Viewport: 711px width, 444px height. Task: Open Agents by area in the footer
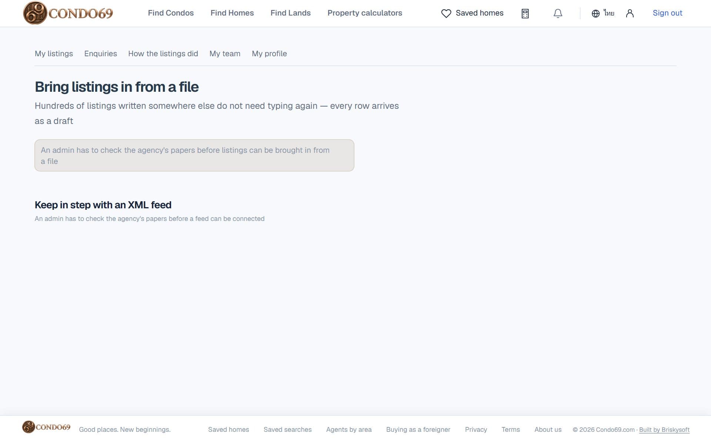click(x=349, y=430)
